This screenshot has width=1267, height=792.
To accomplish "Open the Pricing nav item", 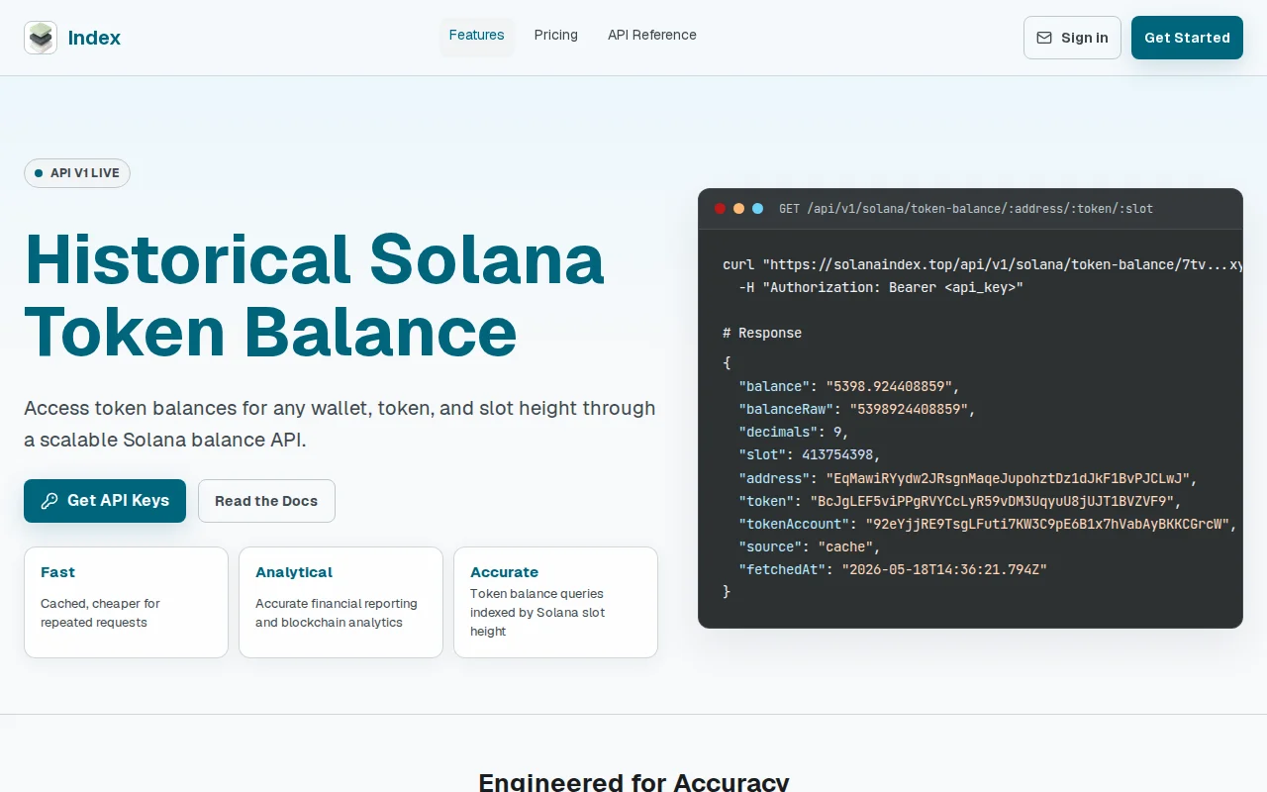I will pos(556,36).
